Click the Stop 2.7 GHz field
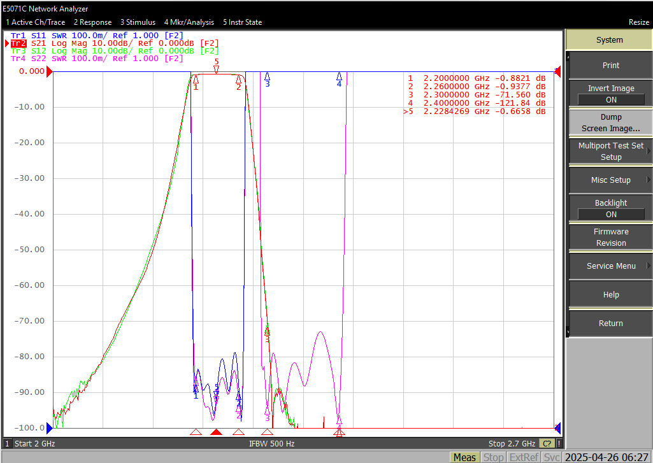The width and height of the screenshot is (653, 463). (x=512, y=443)
